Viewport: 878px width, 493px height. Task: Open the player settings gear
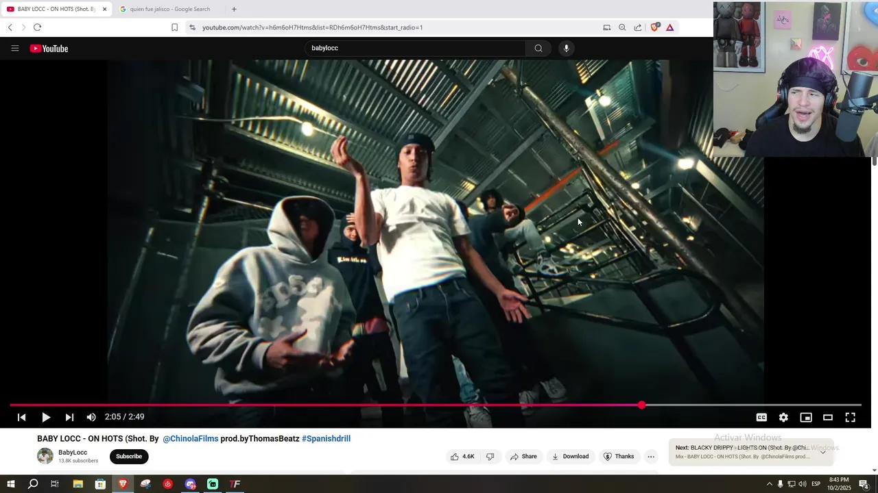click(783, 417)
